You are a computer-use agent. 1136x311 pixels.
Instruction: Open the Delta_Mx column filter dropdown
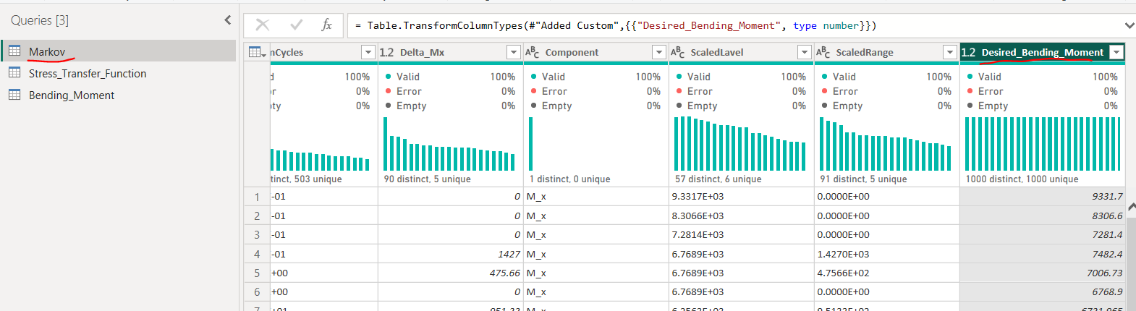pyautogui.click(x=514, y=52)
